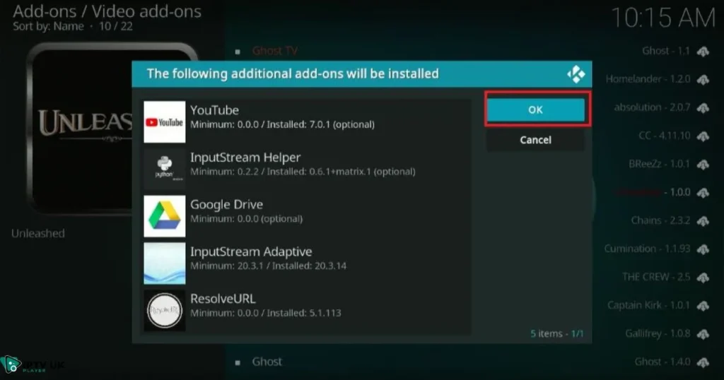This screenshot has height=380, width=724.
Task: Click the 10:15 AM clock
Action: [x=663, y=18]
